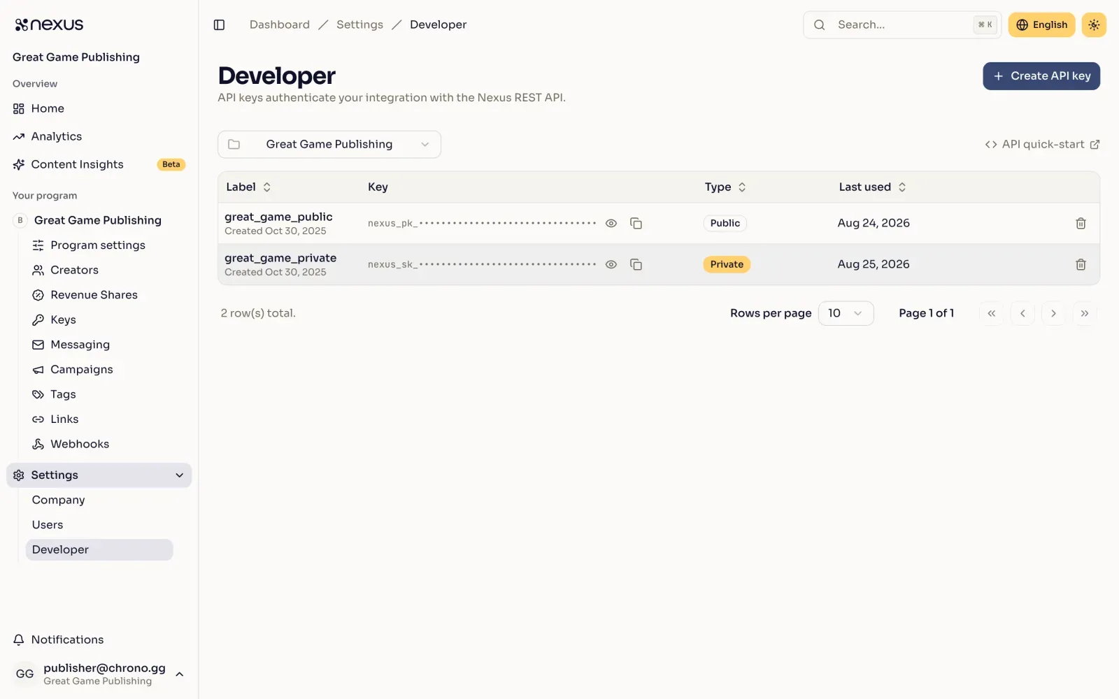
Task: Click the Aug 24, 2026 date
Action: (x=874, y=223)
